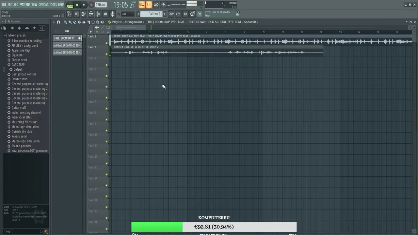Select main vocal effect preset
The image size is (418, 235).
[x=22, y=117]
